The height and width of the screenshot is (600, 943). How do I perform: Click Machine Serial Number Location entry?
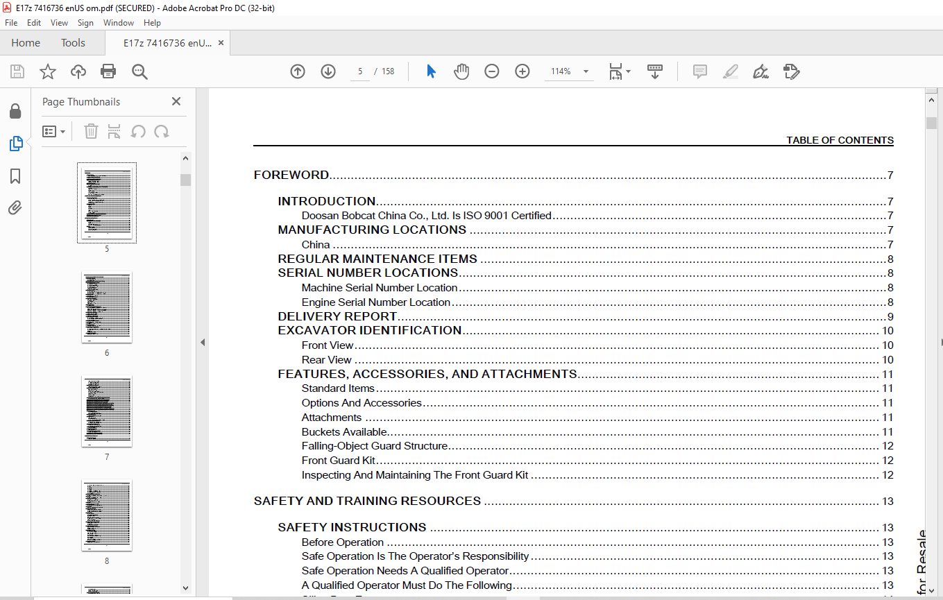597,287
